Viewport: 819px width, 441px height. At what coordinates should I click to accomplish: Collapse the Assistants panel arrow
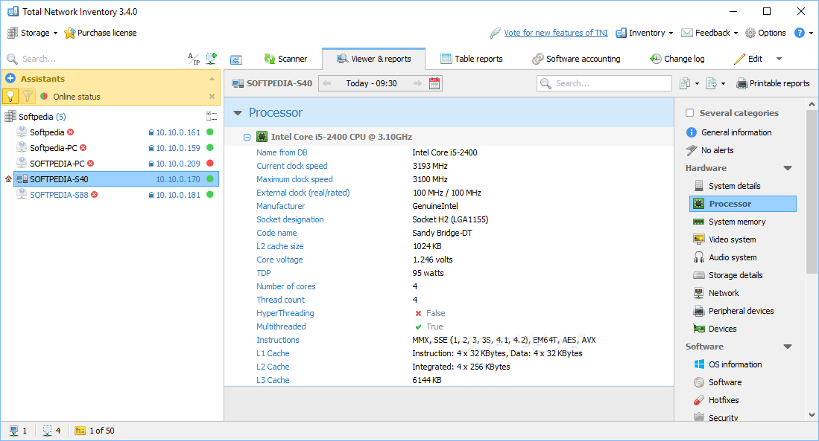[x=212, y=79]
